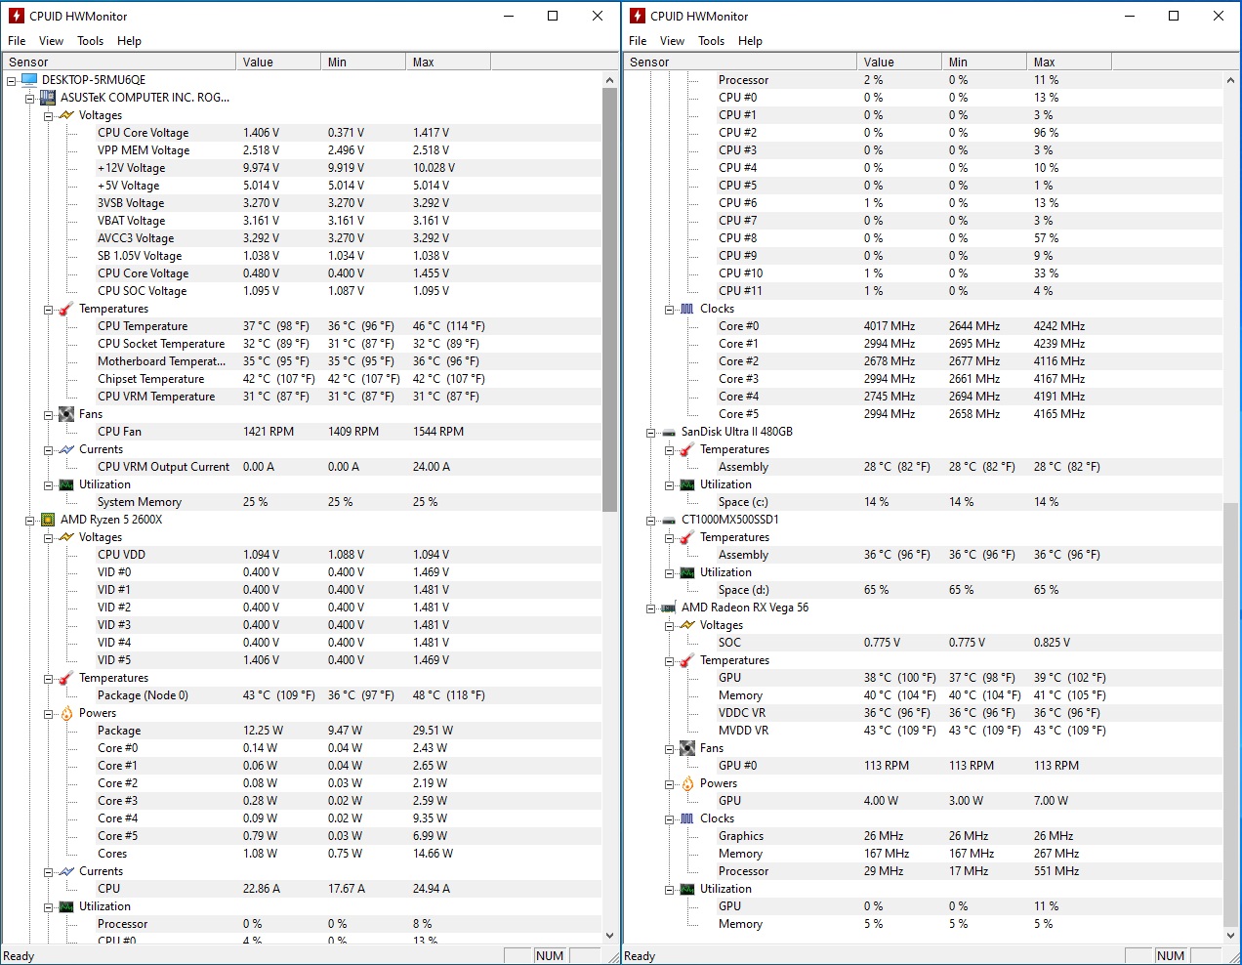Click Value column header in left window
1242x965 pixels.
coord(278,62)
